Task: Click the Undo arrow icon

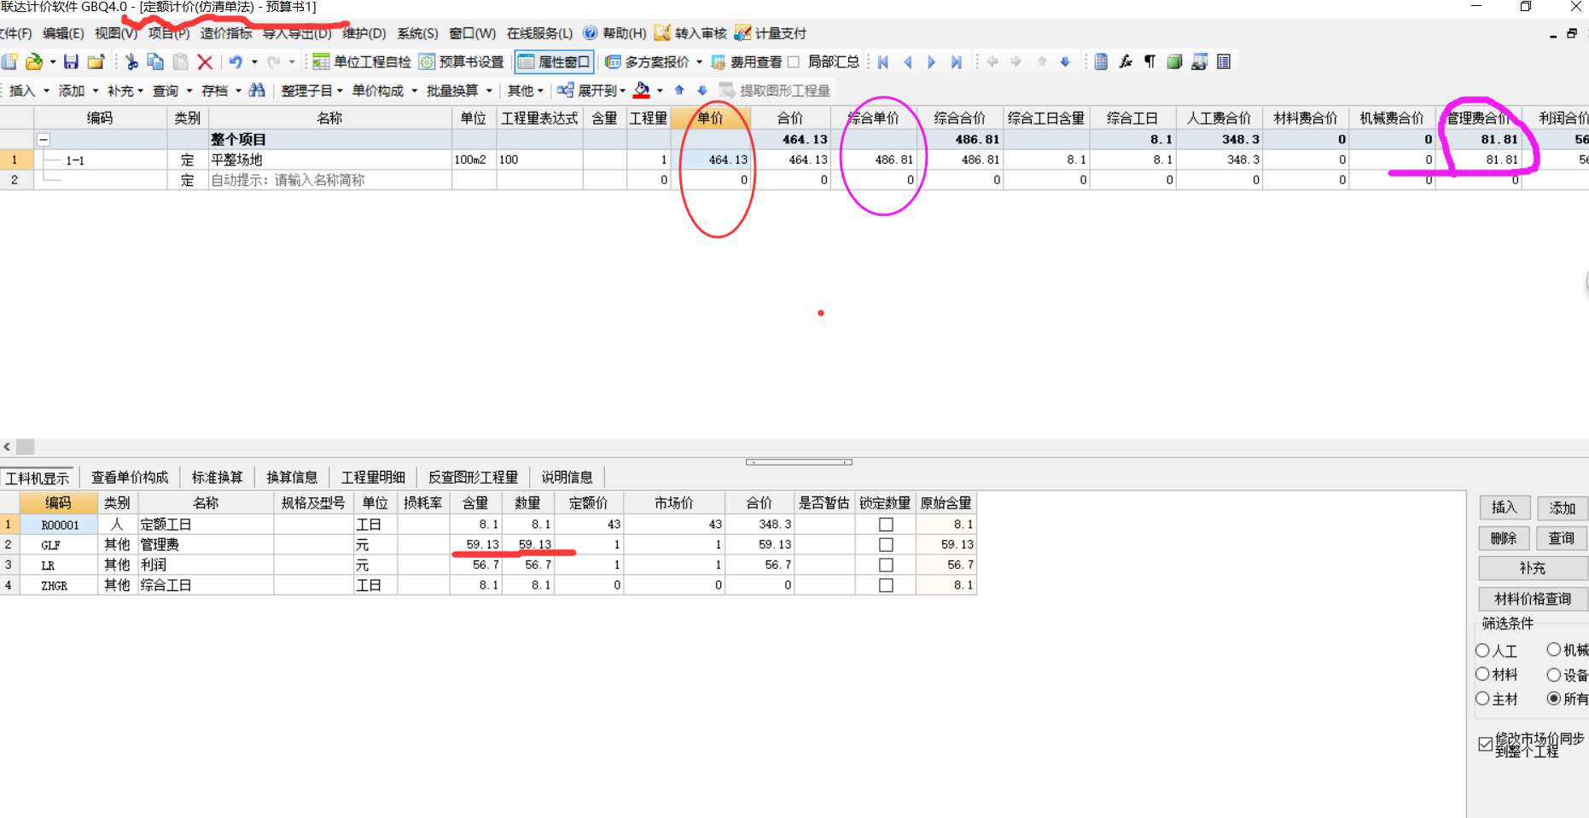Action: click(236, 61)
